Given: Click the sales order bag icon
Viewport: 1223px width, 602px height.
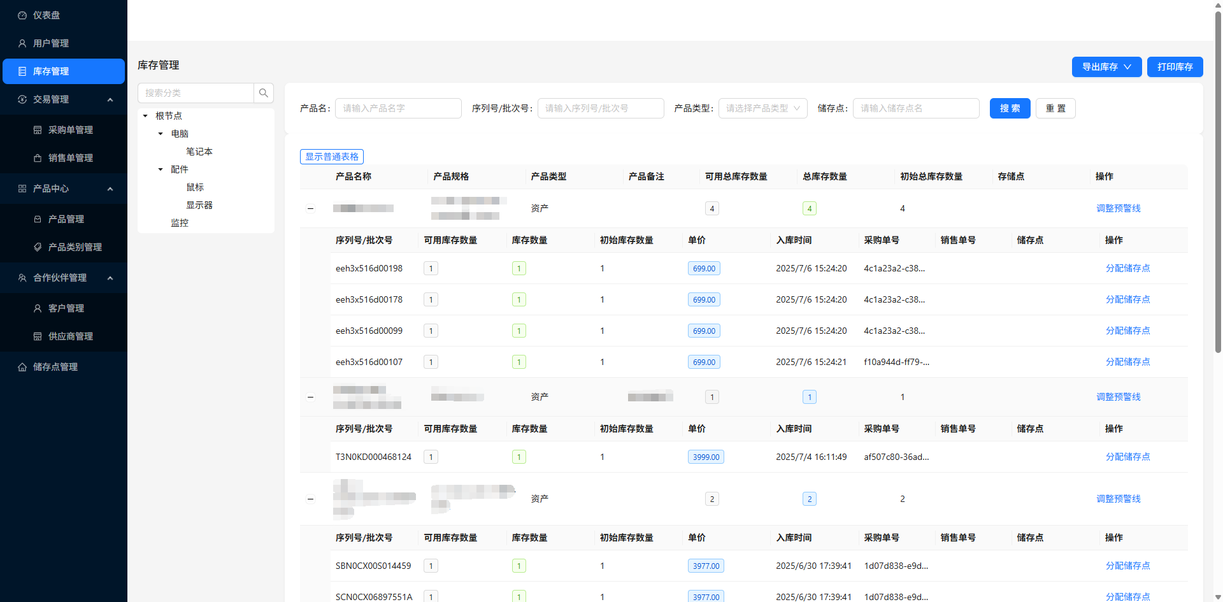Looking at the screenshot, I should [38, 158].
